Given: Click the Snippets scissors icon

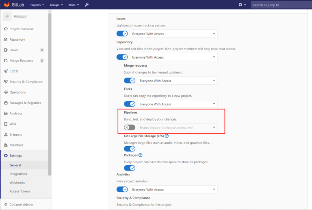Looking at the screenshot, I should (x=6, y=135).
